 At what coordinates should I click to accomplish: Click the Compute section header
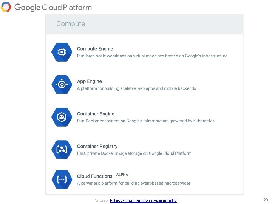(71, 24)
